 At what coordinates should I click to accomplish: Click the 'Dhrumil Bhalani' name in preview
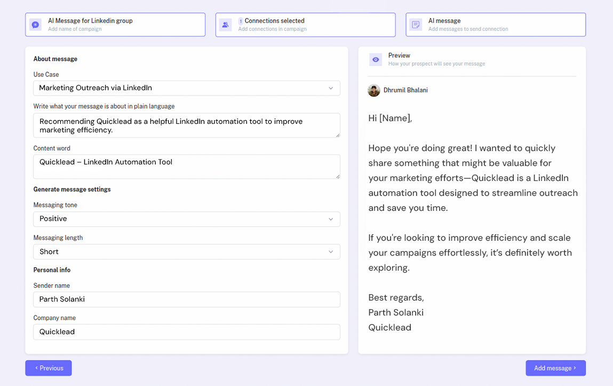point(405,90)
